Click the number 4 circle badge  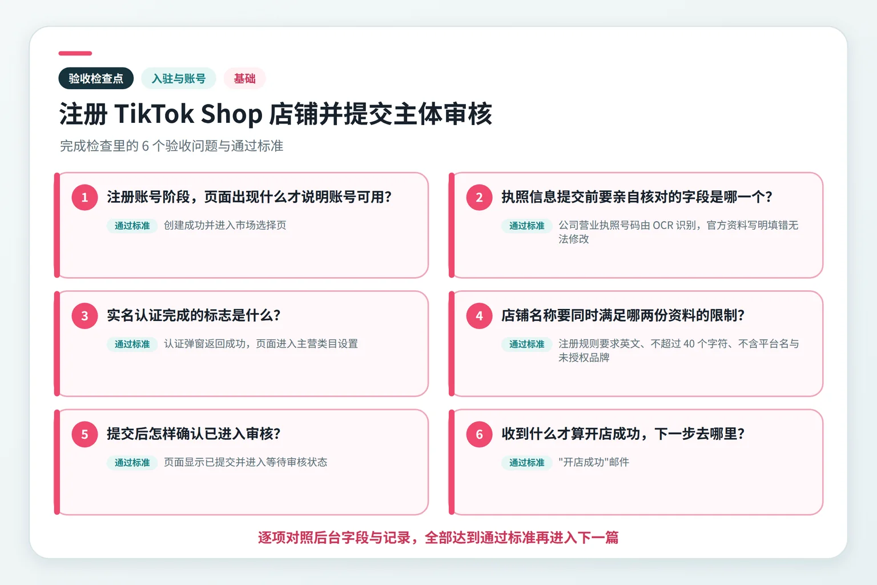coord(480,316)
